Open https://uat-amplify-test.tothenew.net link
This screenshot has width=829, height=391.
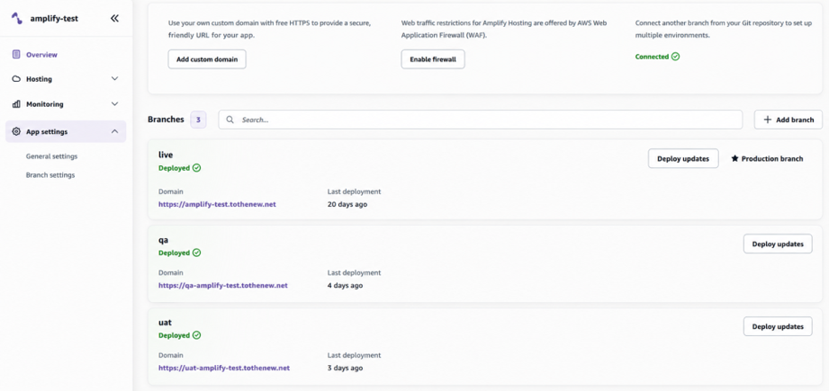coord(224,368)
